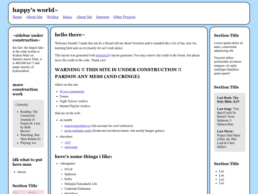Click the idk what to put here heading
The image size is (258, 194).
coord(27,162)
